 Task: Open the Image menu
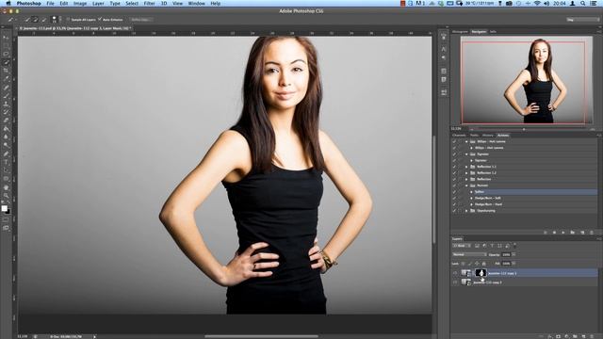coord(80,4)
